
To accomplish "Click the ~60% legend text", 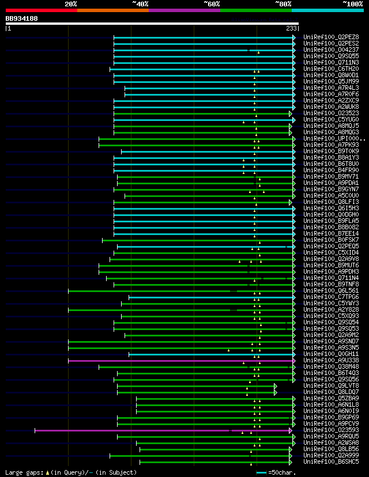I will pos(212,4).
